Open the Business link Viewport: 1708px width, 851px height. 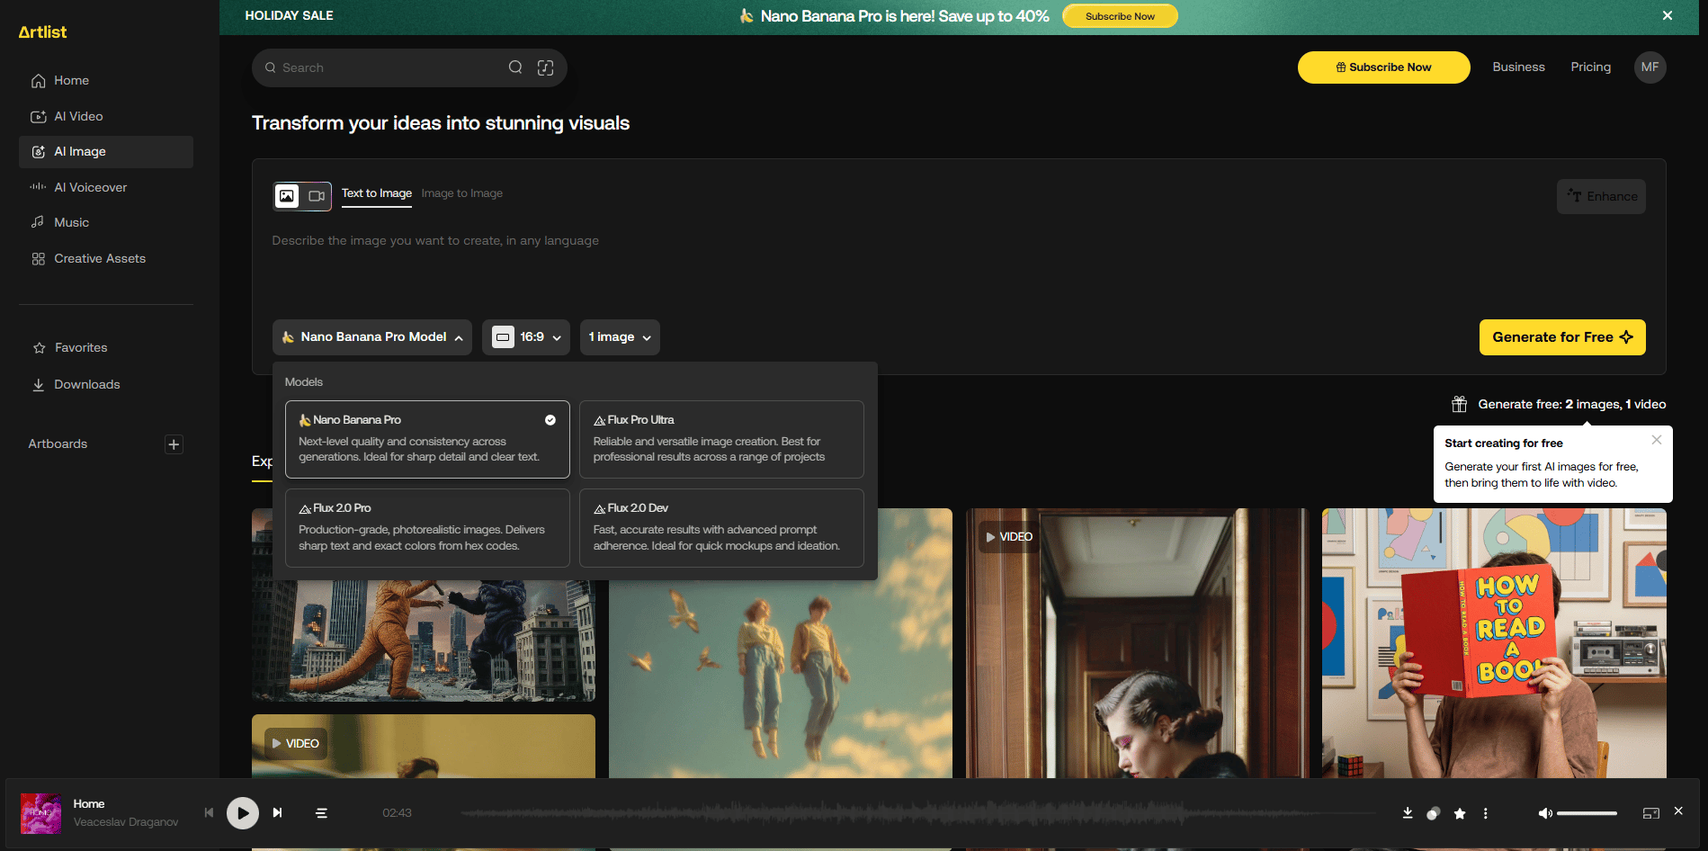pos(1518,67)
